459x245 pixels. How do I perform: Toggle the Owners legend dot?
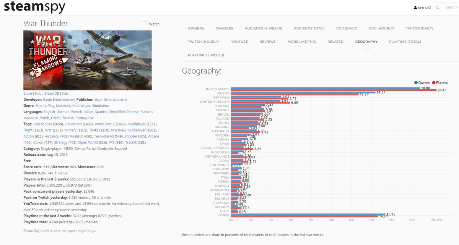click(416, 82)
